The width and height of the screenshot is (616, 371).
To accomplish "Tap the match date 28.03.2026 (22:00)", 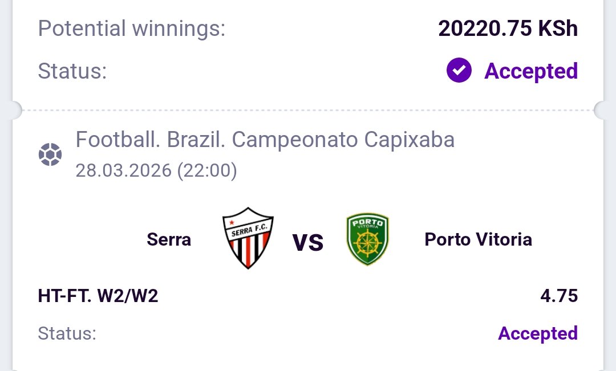I will (156, 170).
